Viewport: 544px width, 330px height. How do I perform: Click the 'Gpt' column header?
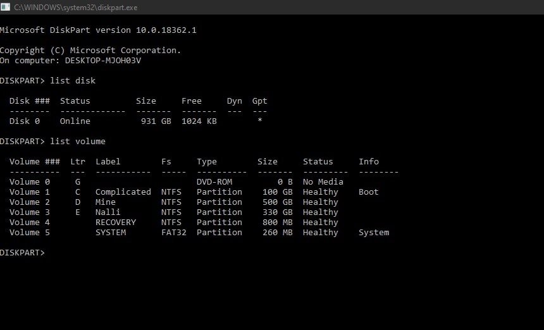tap(259, 101)
